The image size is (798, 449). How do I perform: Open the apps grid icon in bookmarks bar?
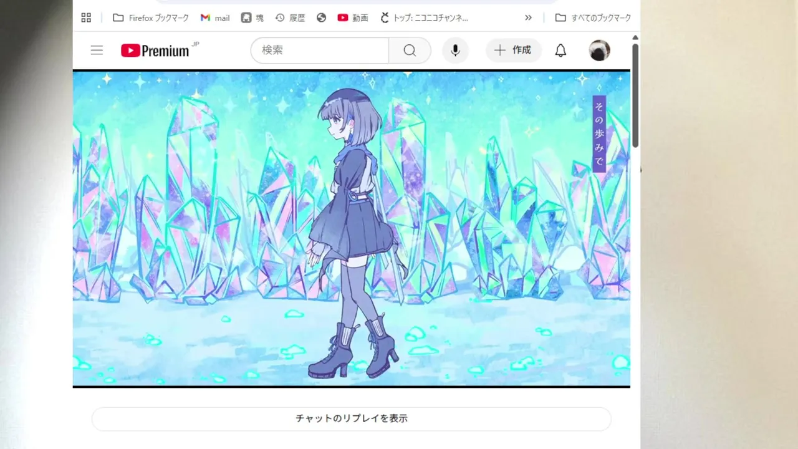click(x=86, y=18)
